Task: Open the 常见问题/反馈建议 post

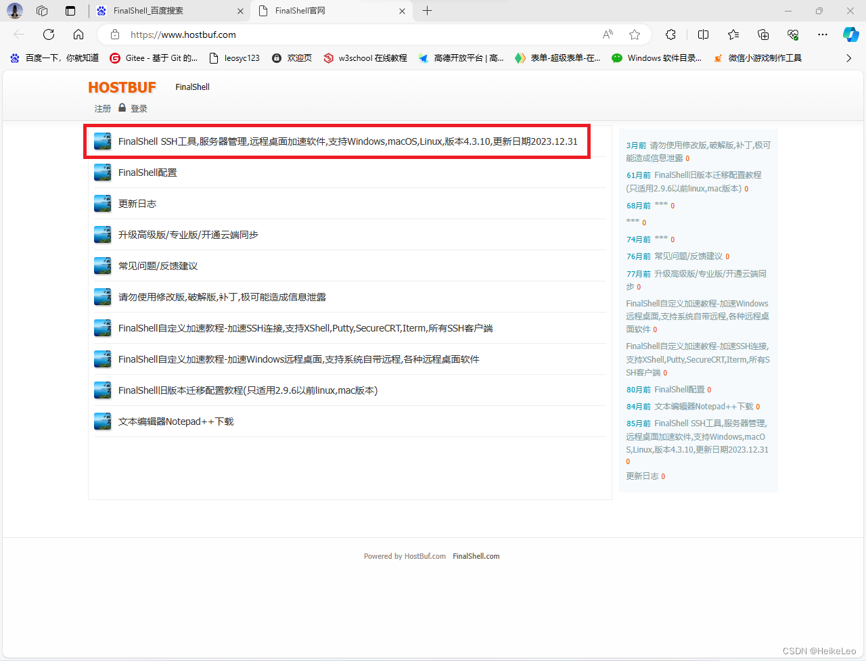Action: click(x=158, y=266)
